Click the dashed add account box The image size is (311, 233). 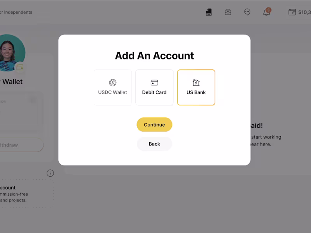point(26,193)
